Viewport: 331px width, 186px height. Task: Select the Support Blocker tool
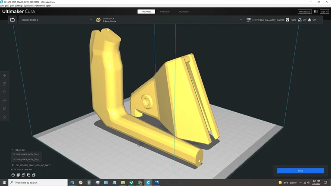point(5,117)
